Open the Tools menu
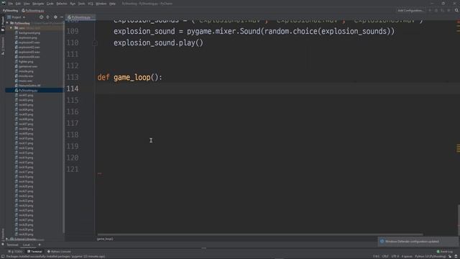 tap(81, 4)
